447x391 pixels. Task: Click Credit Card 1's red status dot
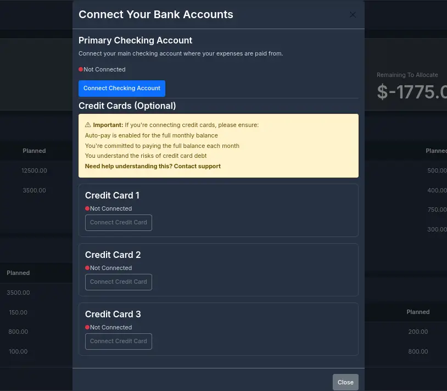point(87,208)
